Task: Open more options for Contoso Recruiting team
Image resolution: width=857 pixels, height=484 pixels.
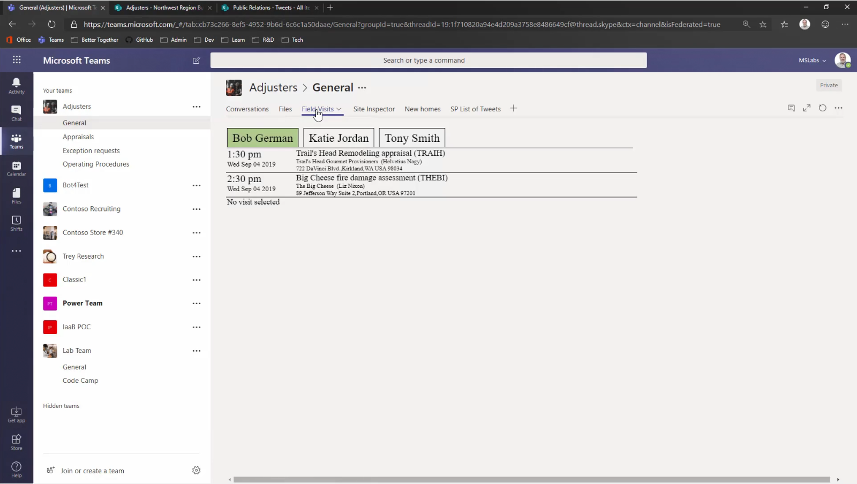Action: 197,209
